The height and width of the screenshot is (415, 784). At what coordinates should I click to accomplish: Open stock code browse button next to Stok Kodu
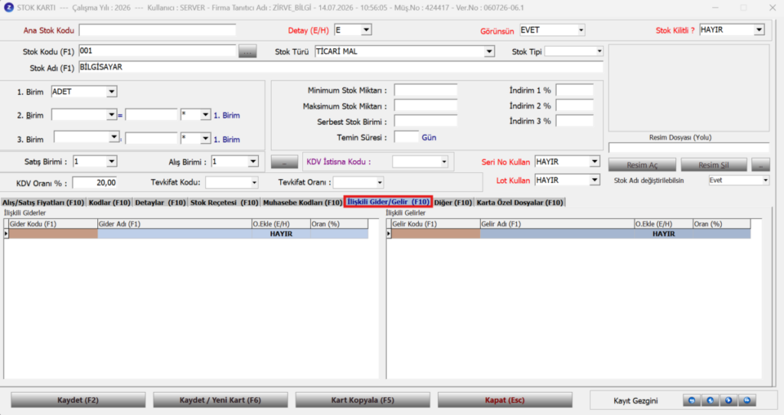(247, 51)
